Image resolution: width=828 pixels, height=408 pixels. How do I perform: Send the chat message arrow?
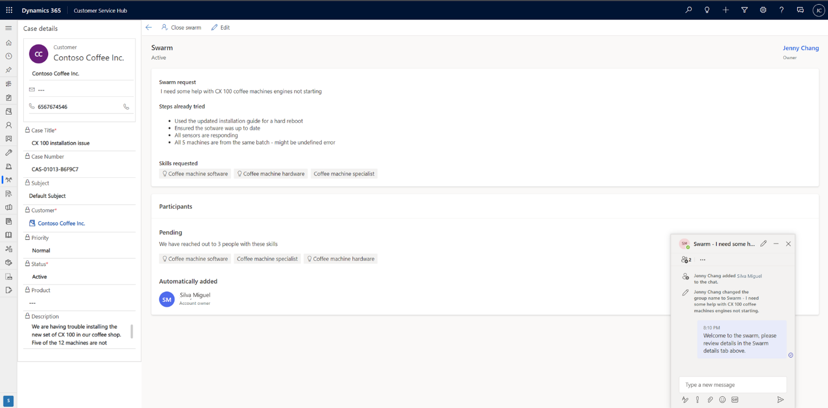[780, 400]
